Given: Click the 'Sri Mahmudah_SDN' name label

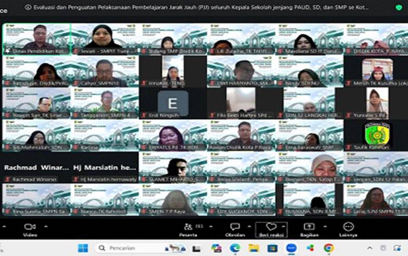Looking at the screenshot, I should point(37,148).
